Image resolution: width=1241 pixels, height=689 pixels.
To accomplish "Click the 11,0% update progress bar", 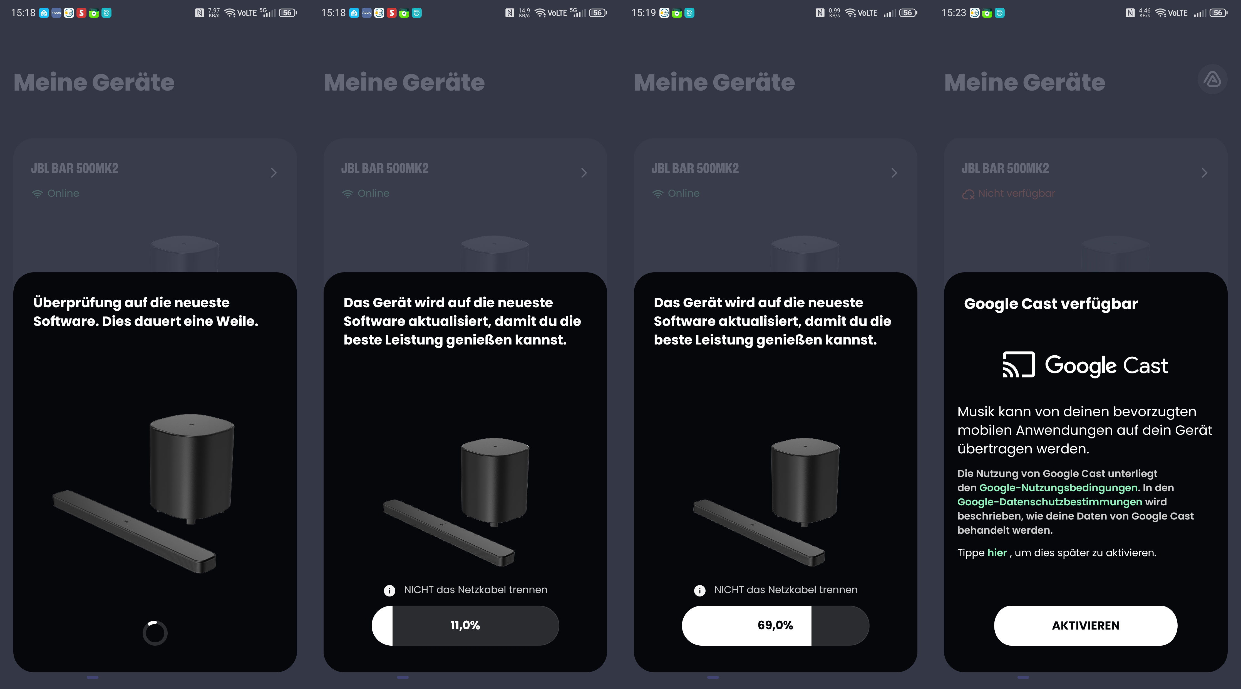I will [x=465, y=625].
